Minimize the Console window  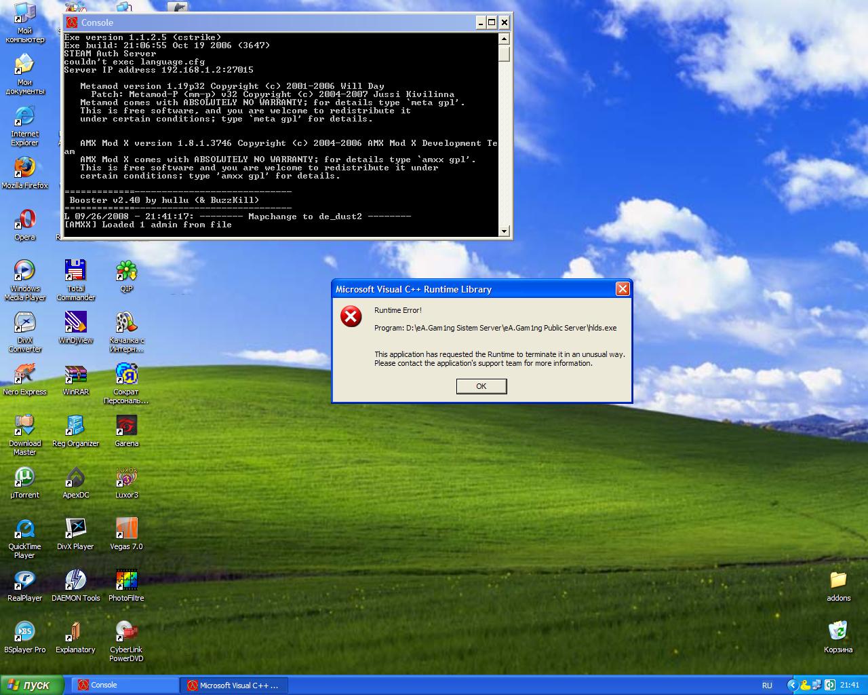click(480, 22)
